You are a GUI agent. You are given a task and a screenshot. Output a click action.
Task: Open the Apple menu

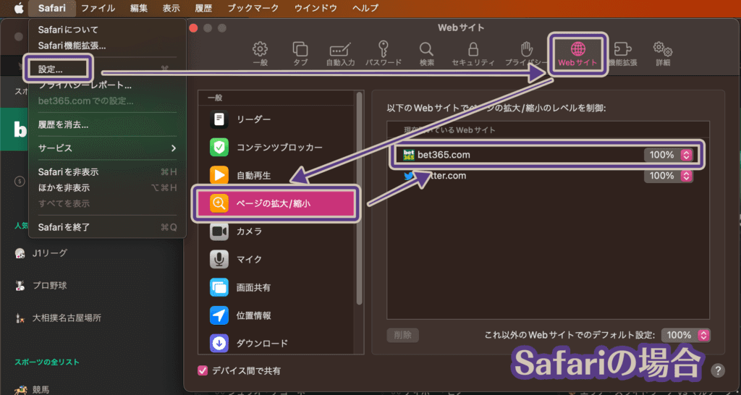[x=18, y=8]
